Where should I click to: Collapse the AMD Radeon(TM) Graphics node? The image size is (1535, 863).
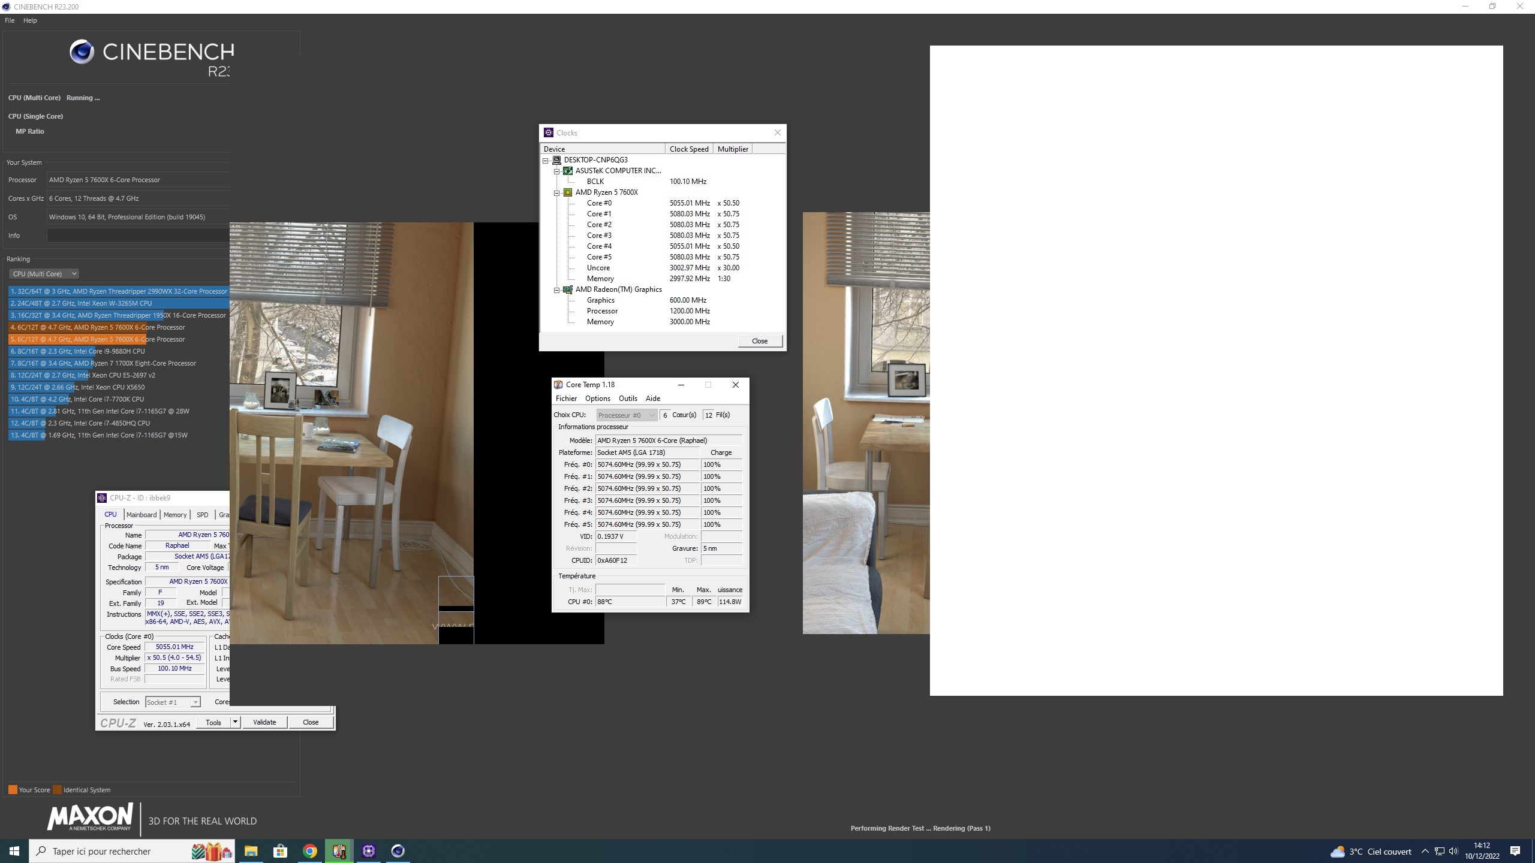[x=557, y=289]
